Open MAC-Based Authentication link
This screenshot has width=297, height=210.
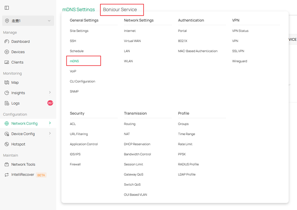[198, 51]
